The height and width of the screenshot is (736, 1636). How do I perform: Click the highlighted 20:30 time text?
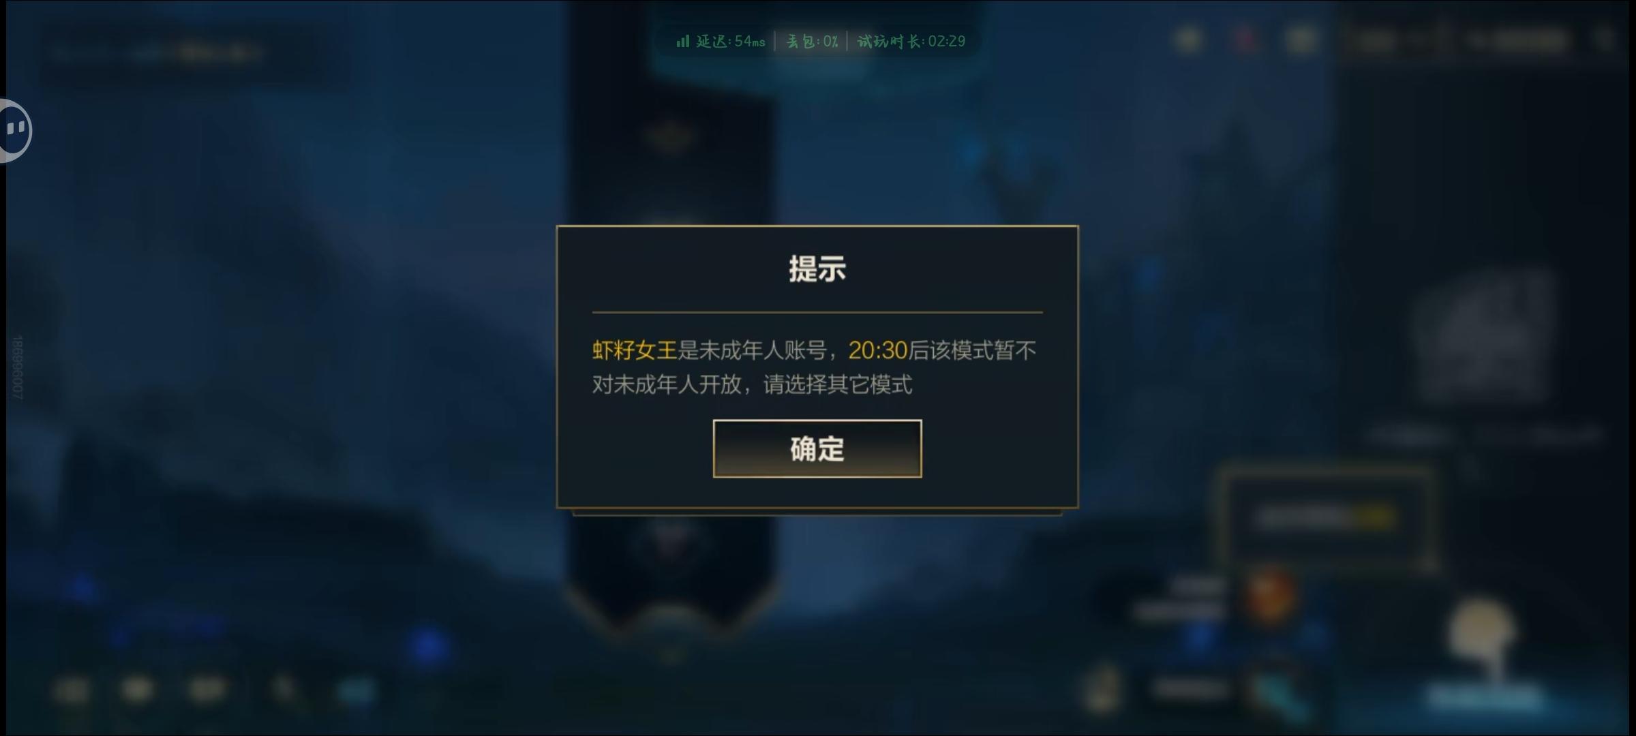(x=877, y=350)
